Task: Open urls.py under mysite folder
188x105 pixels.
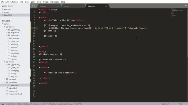Action: [x=13, y=73]
